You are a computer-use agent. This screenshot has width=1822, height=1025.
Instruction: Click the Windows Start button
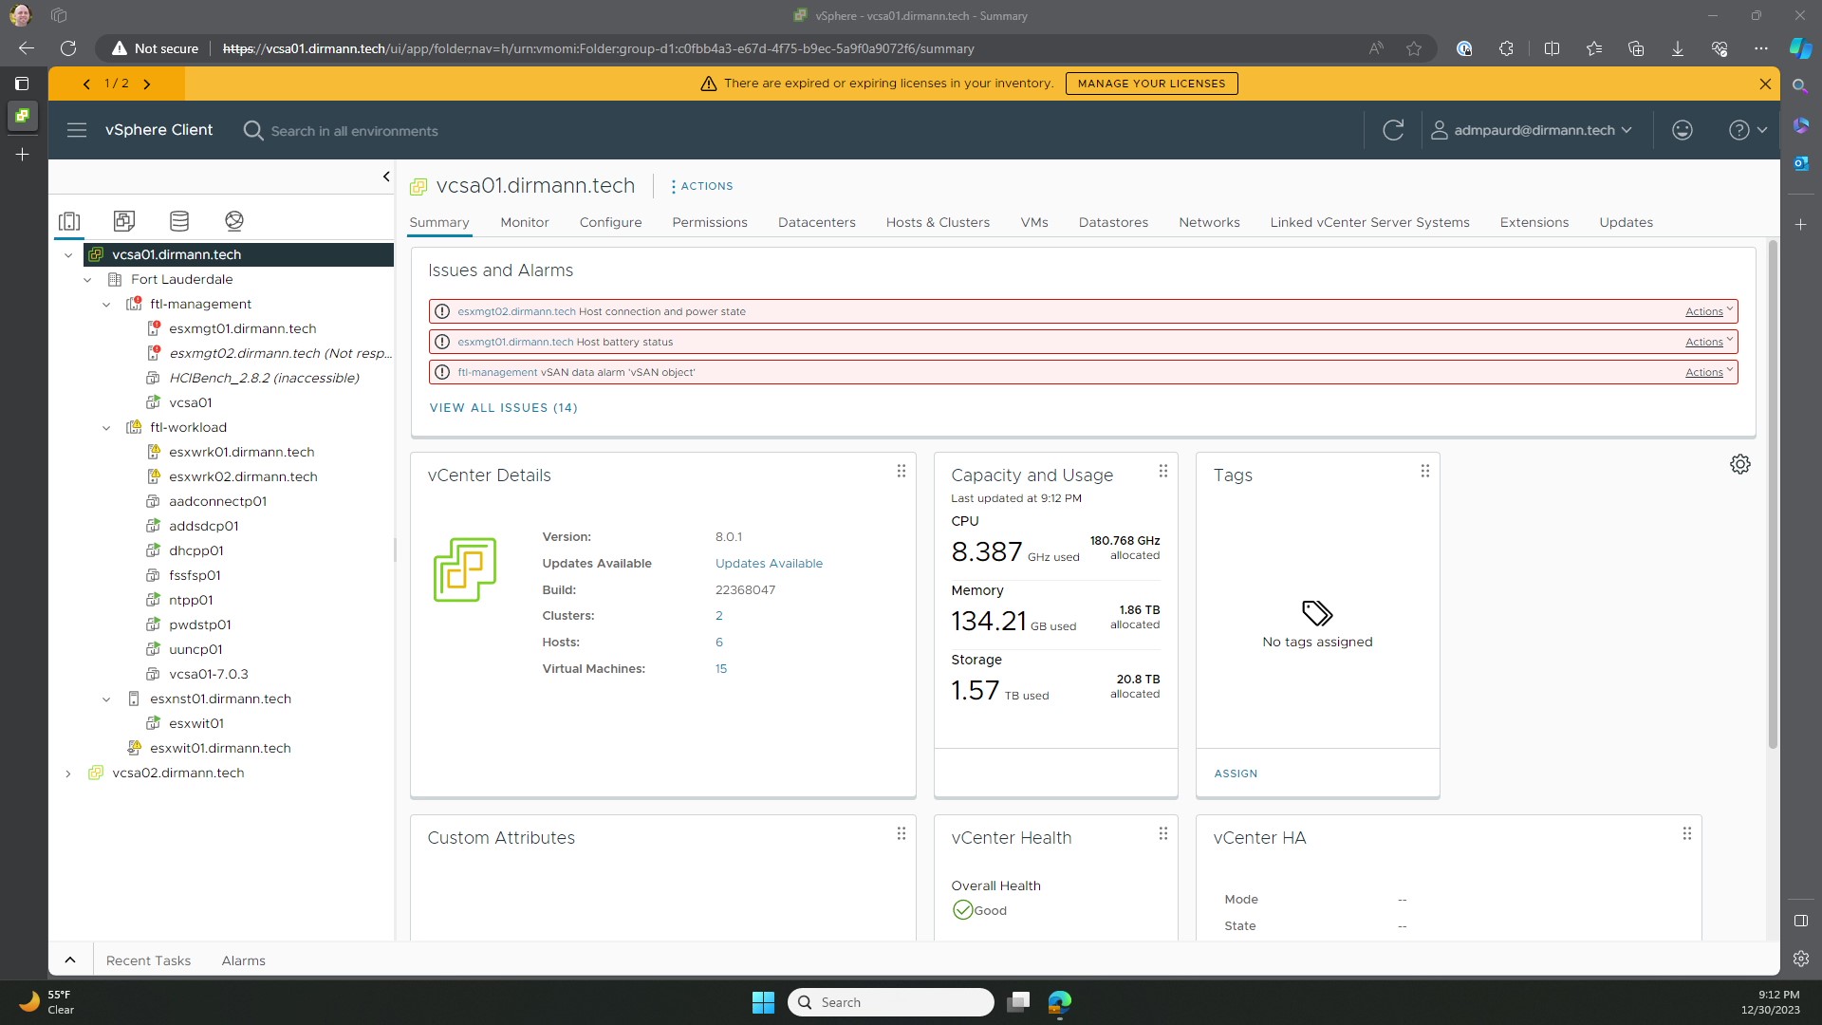click(x=763, y=1002)
